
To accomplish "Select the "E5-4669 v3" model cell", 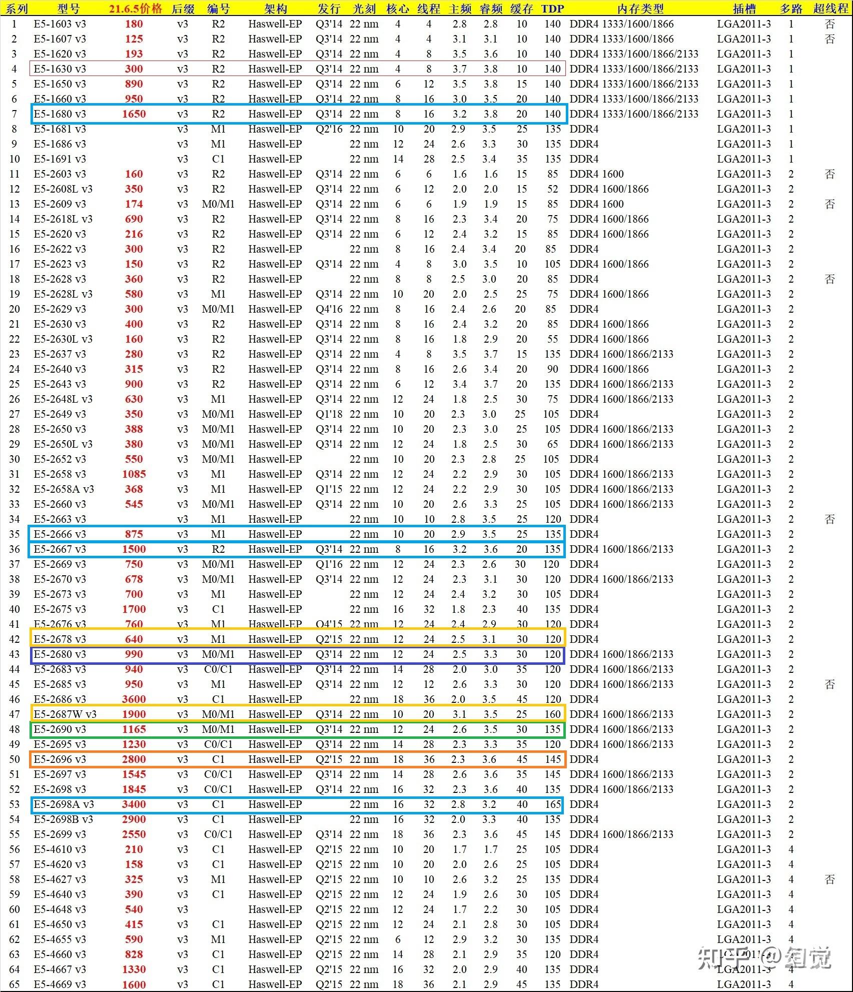I will point(60,984).
